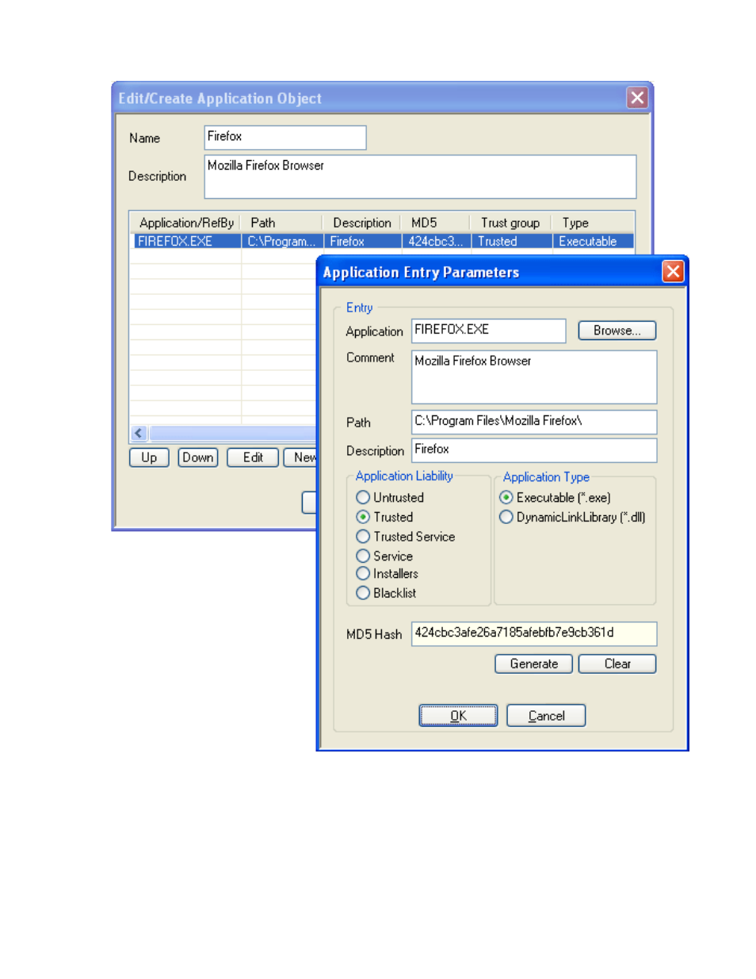
Task: Click the Path column header
Action: click(281, 223)
